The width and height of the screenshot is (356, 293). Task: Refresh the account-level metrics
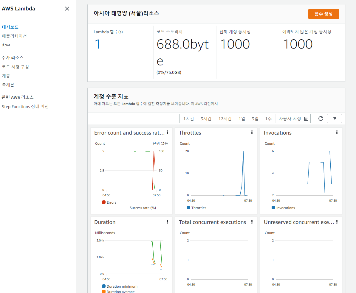(x=321, y=119)
